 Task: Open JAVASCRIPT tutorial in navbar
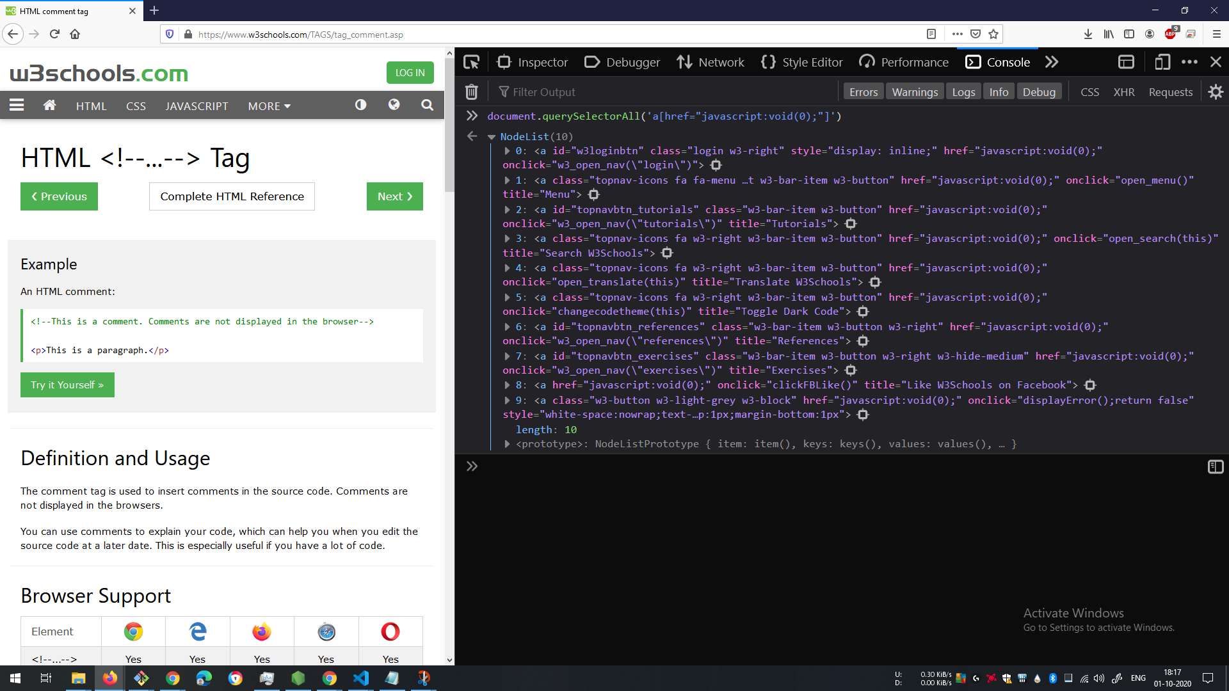197,106
